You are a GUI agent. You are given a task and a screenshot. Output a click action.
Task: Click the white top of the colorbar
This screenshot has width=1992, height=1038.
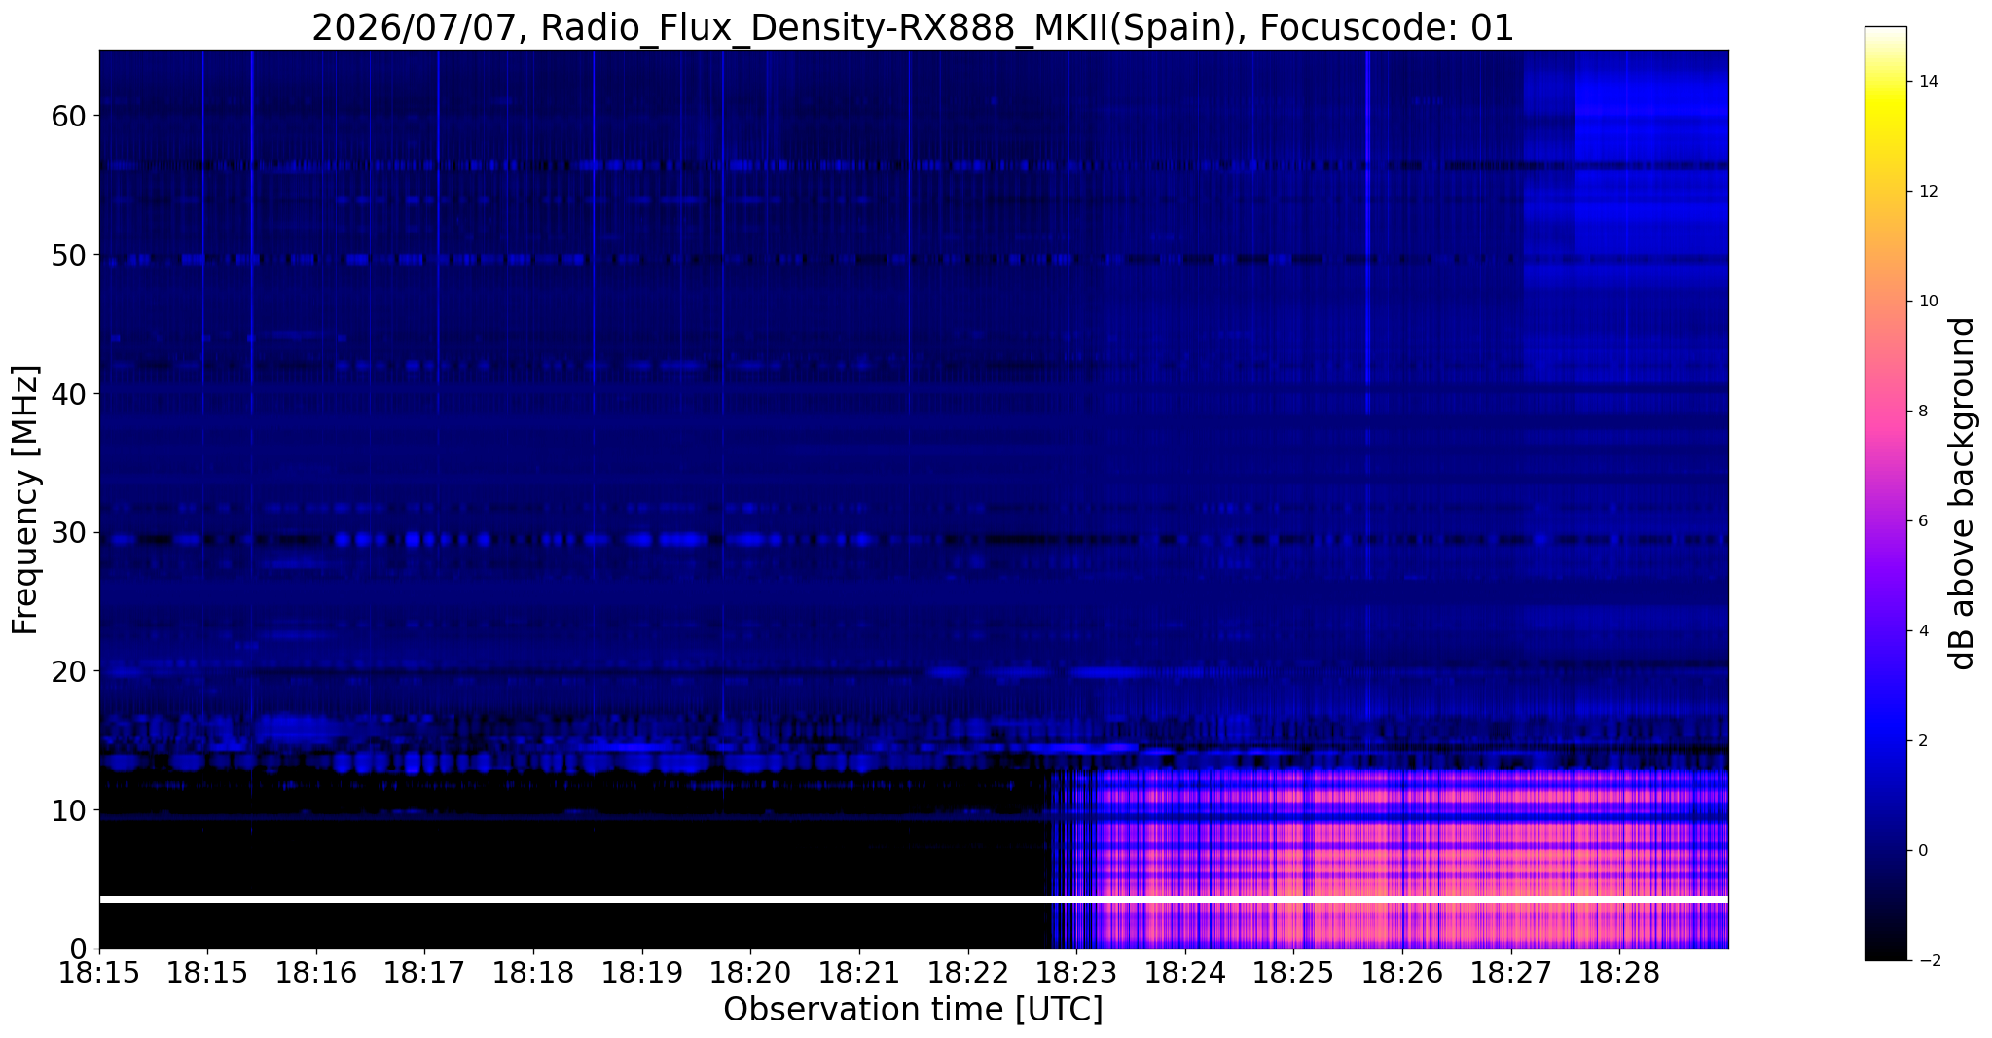[1885, 39]
